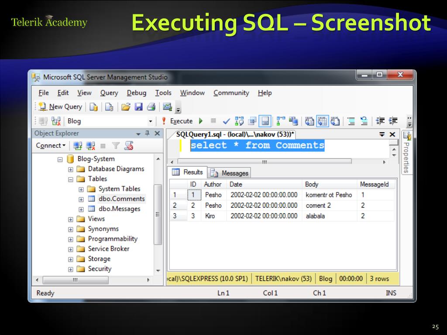Open the View menu
Viewport: 447px width, 335px height.
click(84, 93)
